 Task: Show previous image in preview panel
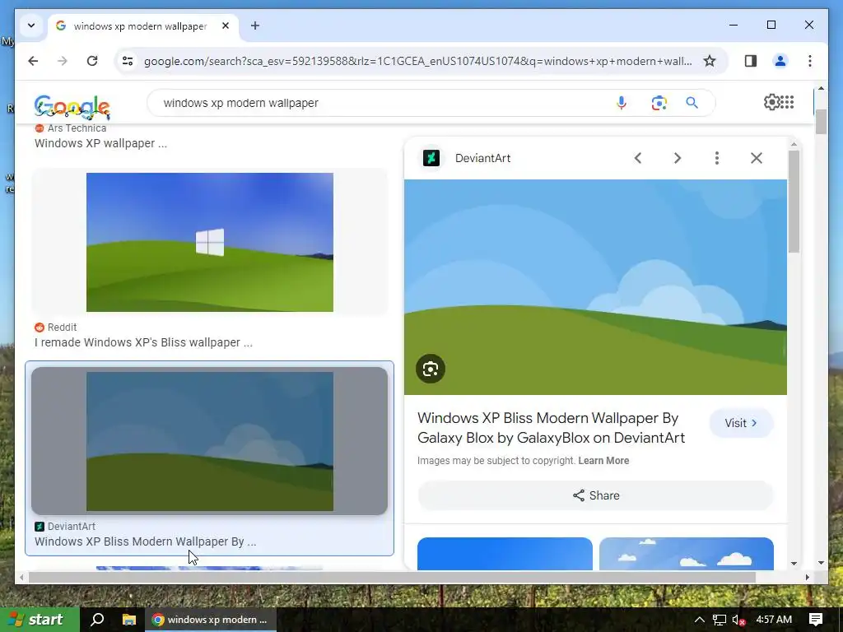coord(638,158)
